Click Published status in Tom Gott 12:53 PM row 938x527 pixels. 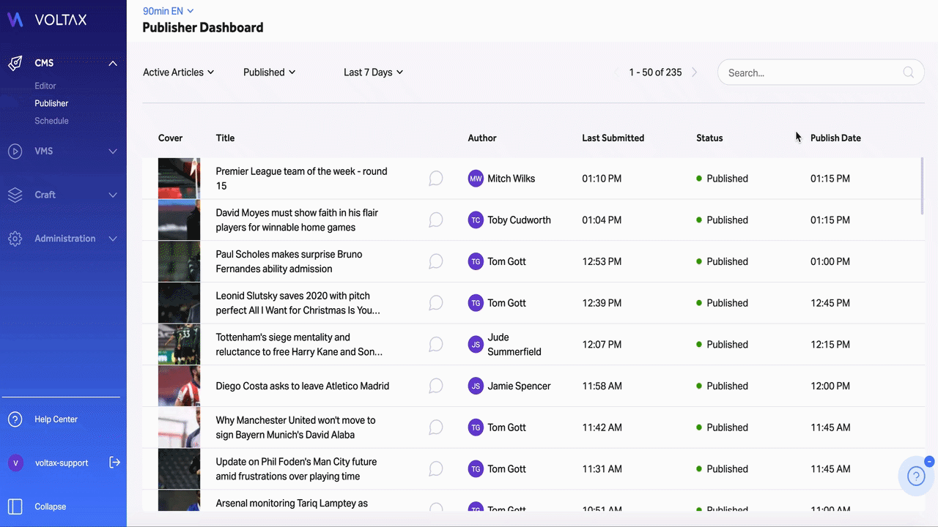tap(722, 261)
